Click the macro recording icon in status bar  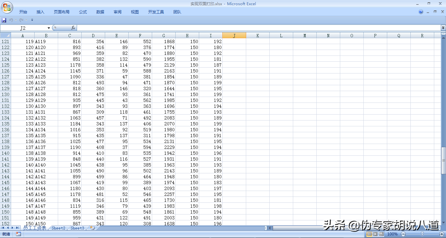point(18,234)
